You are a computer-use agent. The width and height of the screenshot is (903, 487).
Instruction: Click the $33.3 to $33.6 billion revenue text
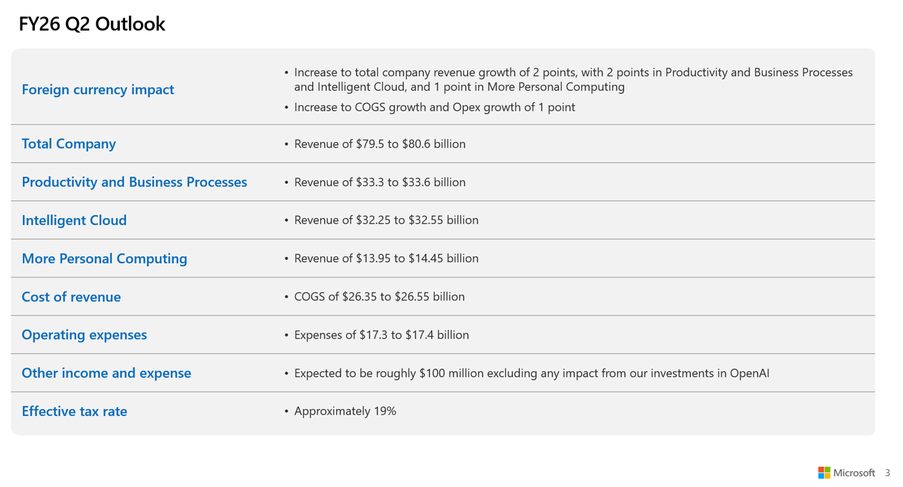379,182
